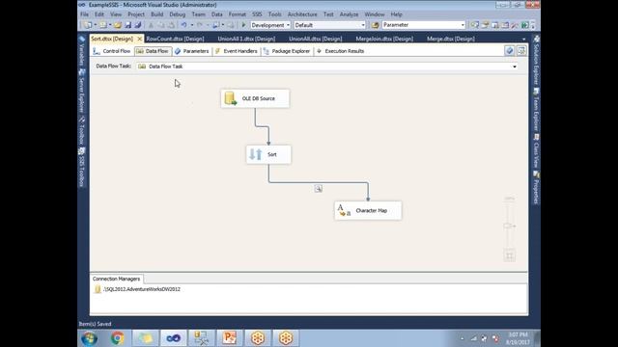Image resolution: width=618 pixels, height=347 pixels.
Task: Click the Cut scissors toolbar icon
Action: point(151,25)
